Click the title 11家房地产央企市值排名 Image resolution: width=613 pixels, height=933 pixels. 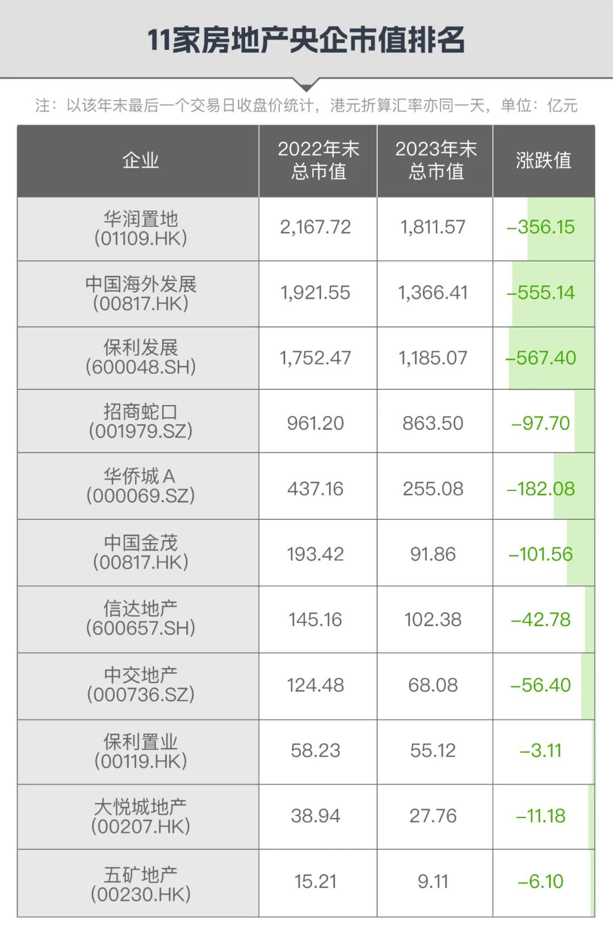tap(306, 40)
